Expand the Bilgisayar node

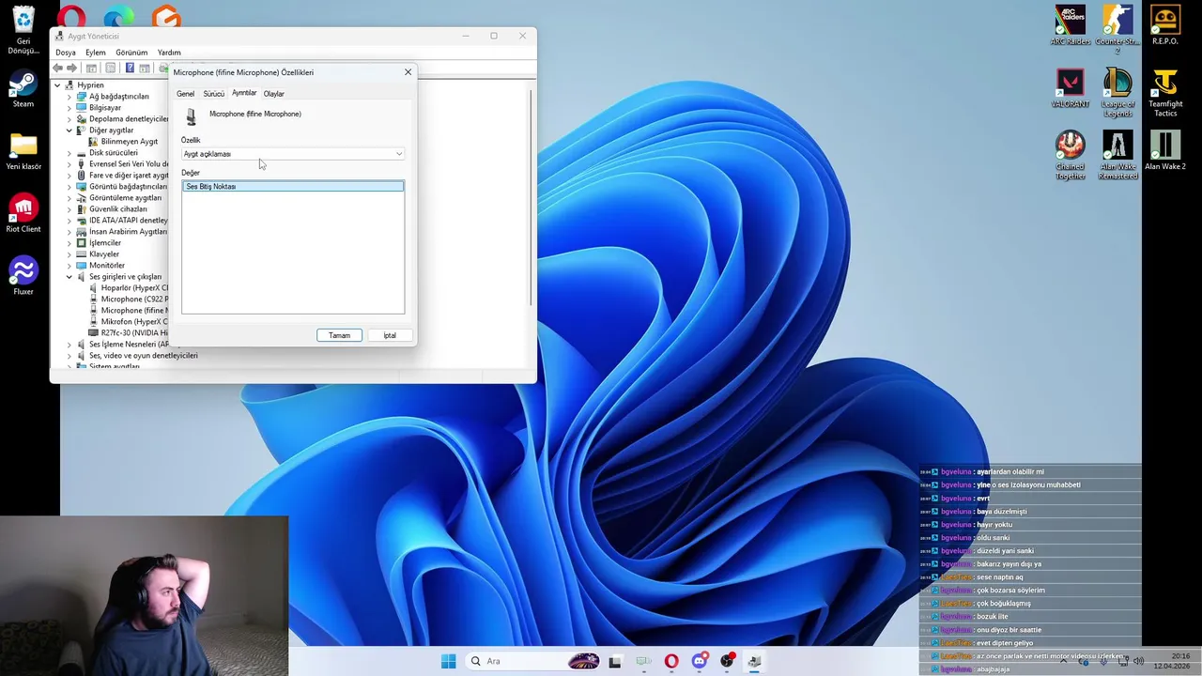pyautogui.click(x=69, y=108)
